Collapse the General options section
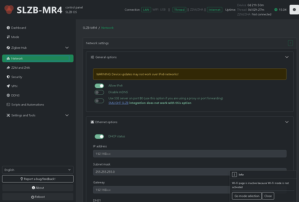This screenshot has height=202, width=299. [286, 57]
